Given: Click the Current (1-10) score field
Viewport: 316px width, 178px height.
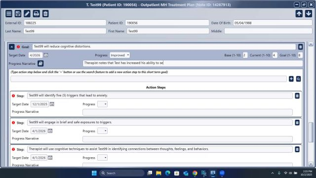Looking at the screenshot, I should pyautogui.click(x=275, y=55).
